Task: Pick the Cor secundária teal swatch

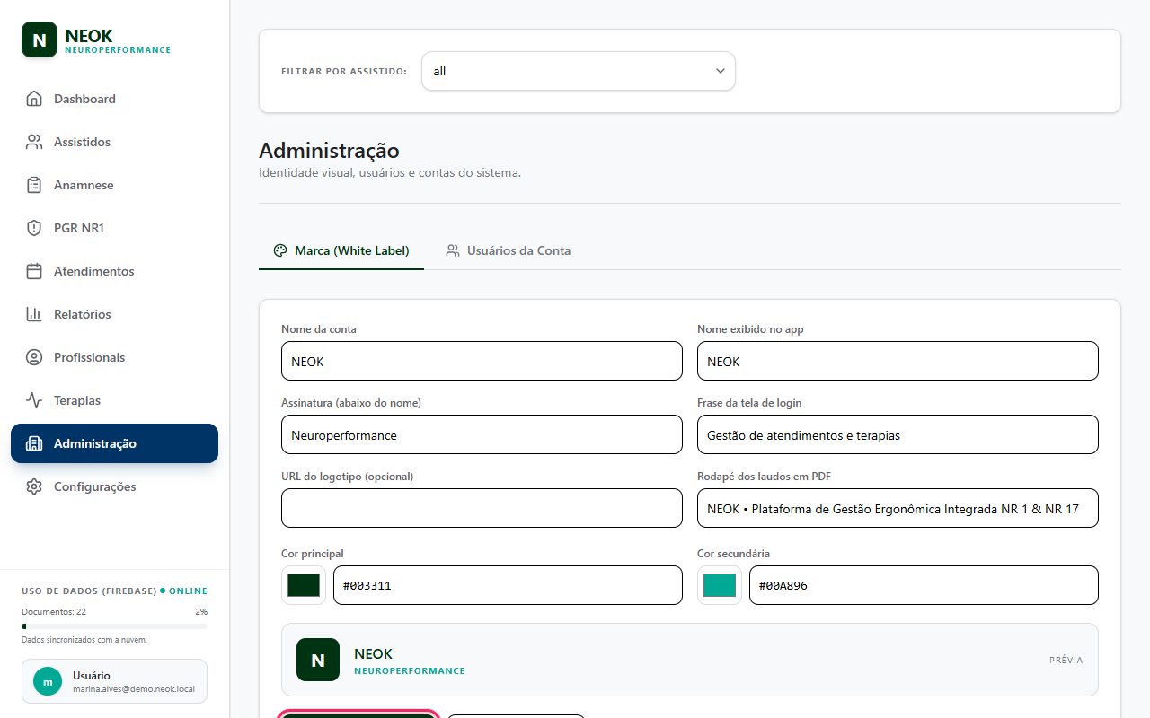Action: click(720, 585)
